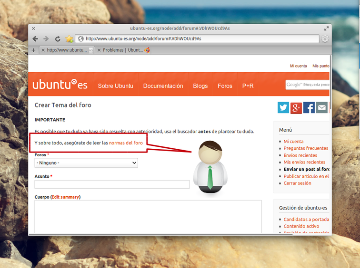Click the ubuntu-es logo

[60, 84]
